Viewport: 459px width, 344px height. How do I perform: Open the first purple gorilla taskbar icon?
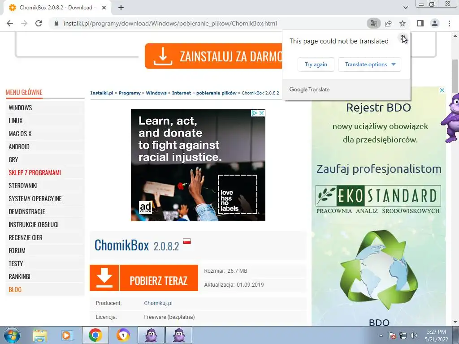click(151, 335)
